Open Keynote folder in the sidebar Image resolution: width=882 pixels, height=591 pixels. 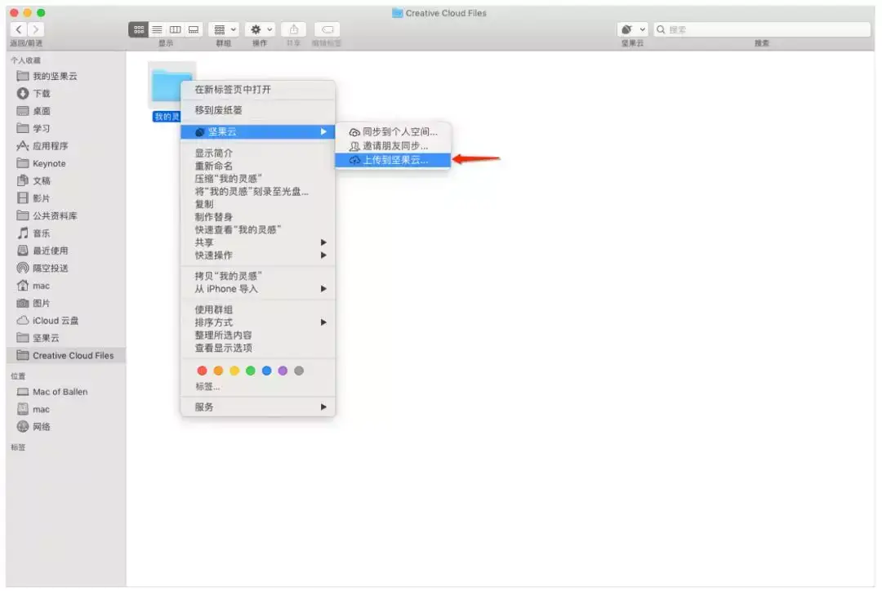point(66,163)
